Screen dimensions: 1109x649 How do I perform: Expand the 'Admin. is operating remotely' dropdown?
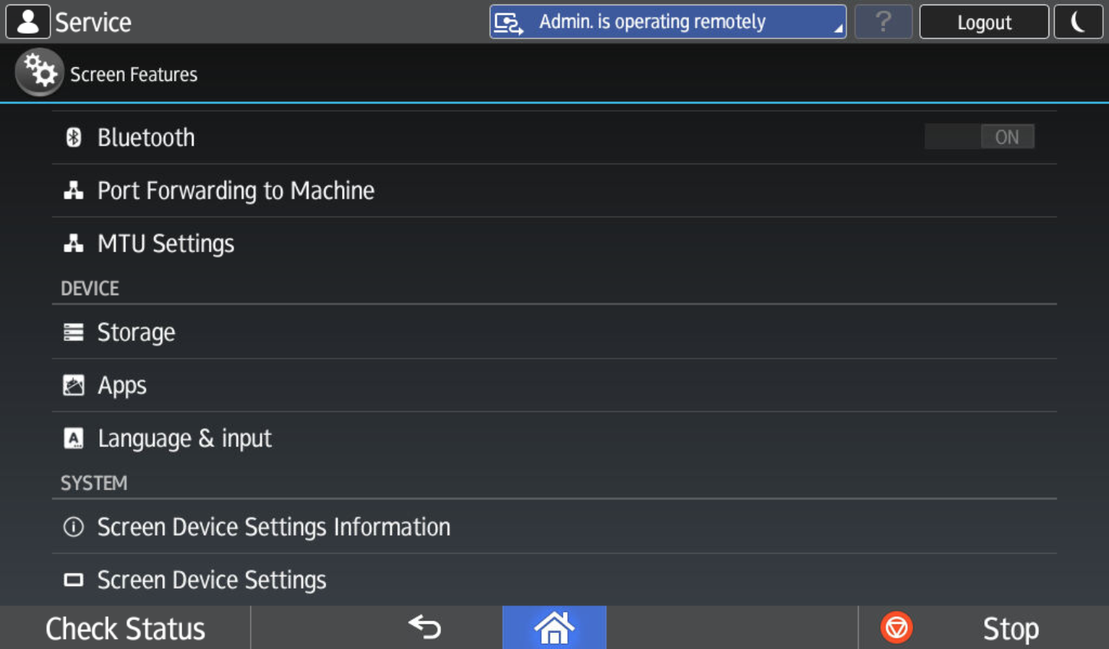click(x=667, y=22)
